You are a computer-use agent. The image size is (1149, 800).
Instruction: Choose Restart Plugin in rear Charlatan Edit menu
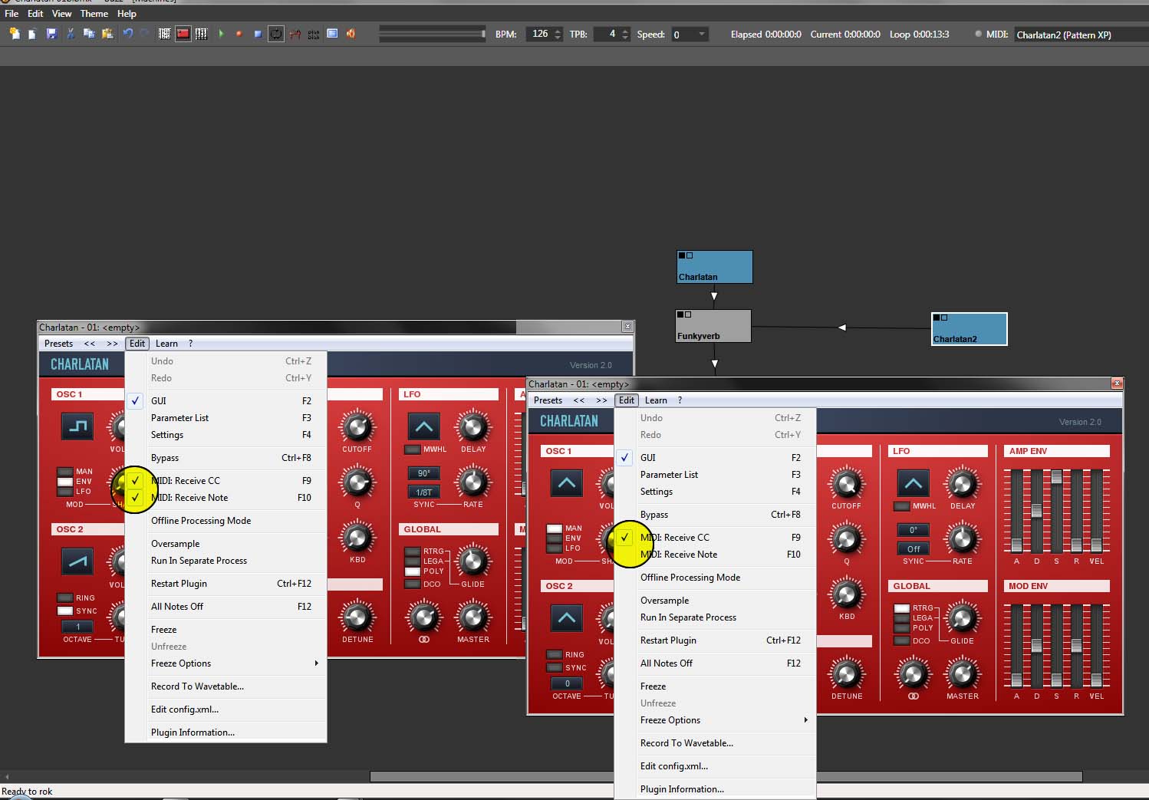tap(226, 584)
